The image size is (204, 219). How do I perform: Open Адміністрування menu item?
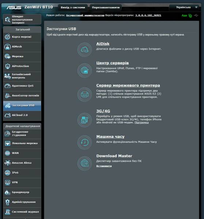[22, 202]
